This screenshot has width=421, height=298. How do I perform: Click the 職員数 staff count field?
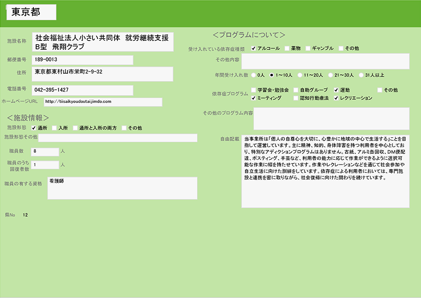(45, 151)
